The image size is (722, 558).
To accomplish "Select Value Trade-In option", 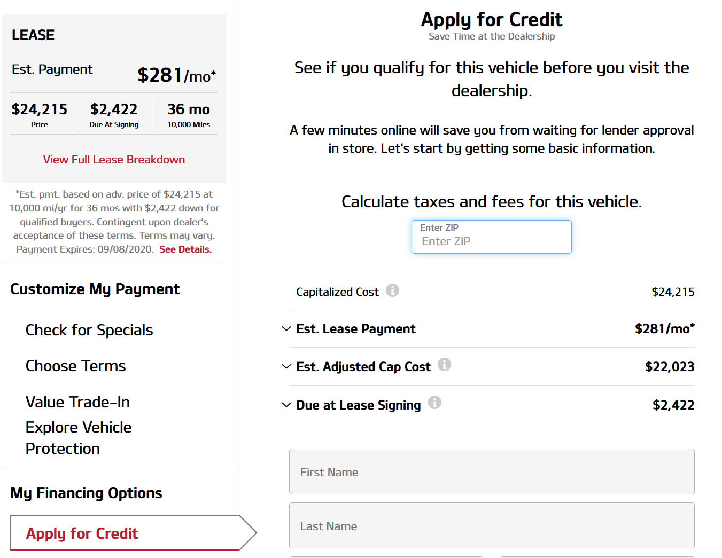I will pos(78,402).
